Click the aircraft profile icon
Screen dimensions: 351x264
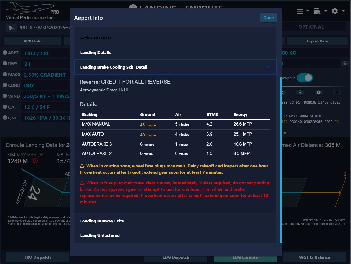coord(11,28)
